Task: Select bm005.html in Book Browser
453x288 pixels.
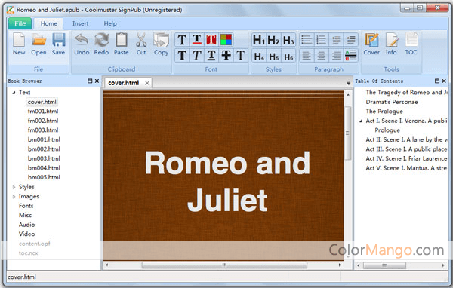Action: [x=44, y=177]
